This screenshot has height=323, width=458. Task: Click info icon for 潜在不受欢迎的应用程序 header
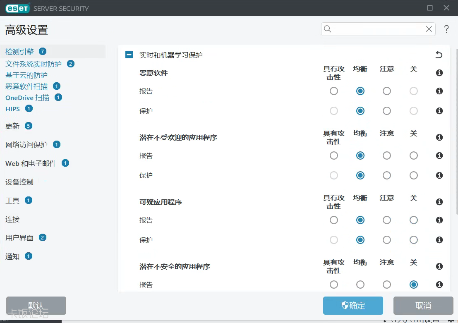[x=439, y=137]
